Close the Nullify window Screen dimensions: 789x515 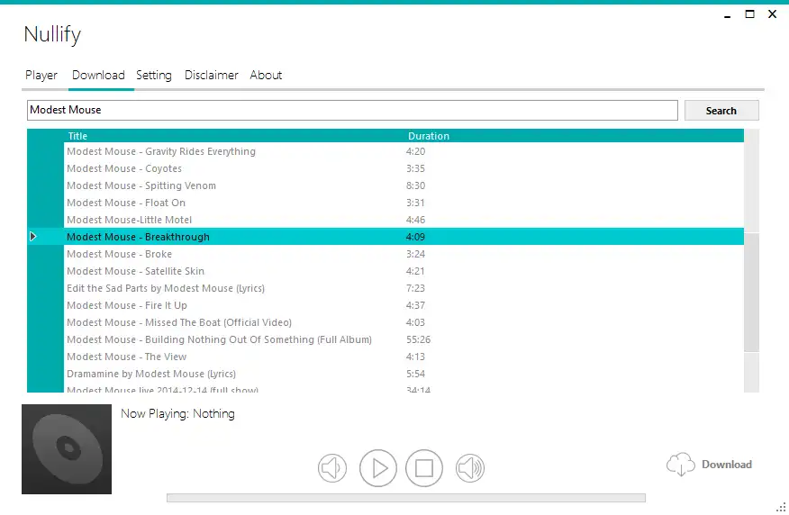point(773,14)
